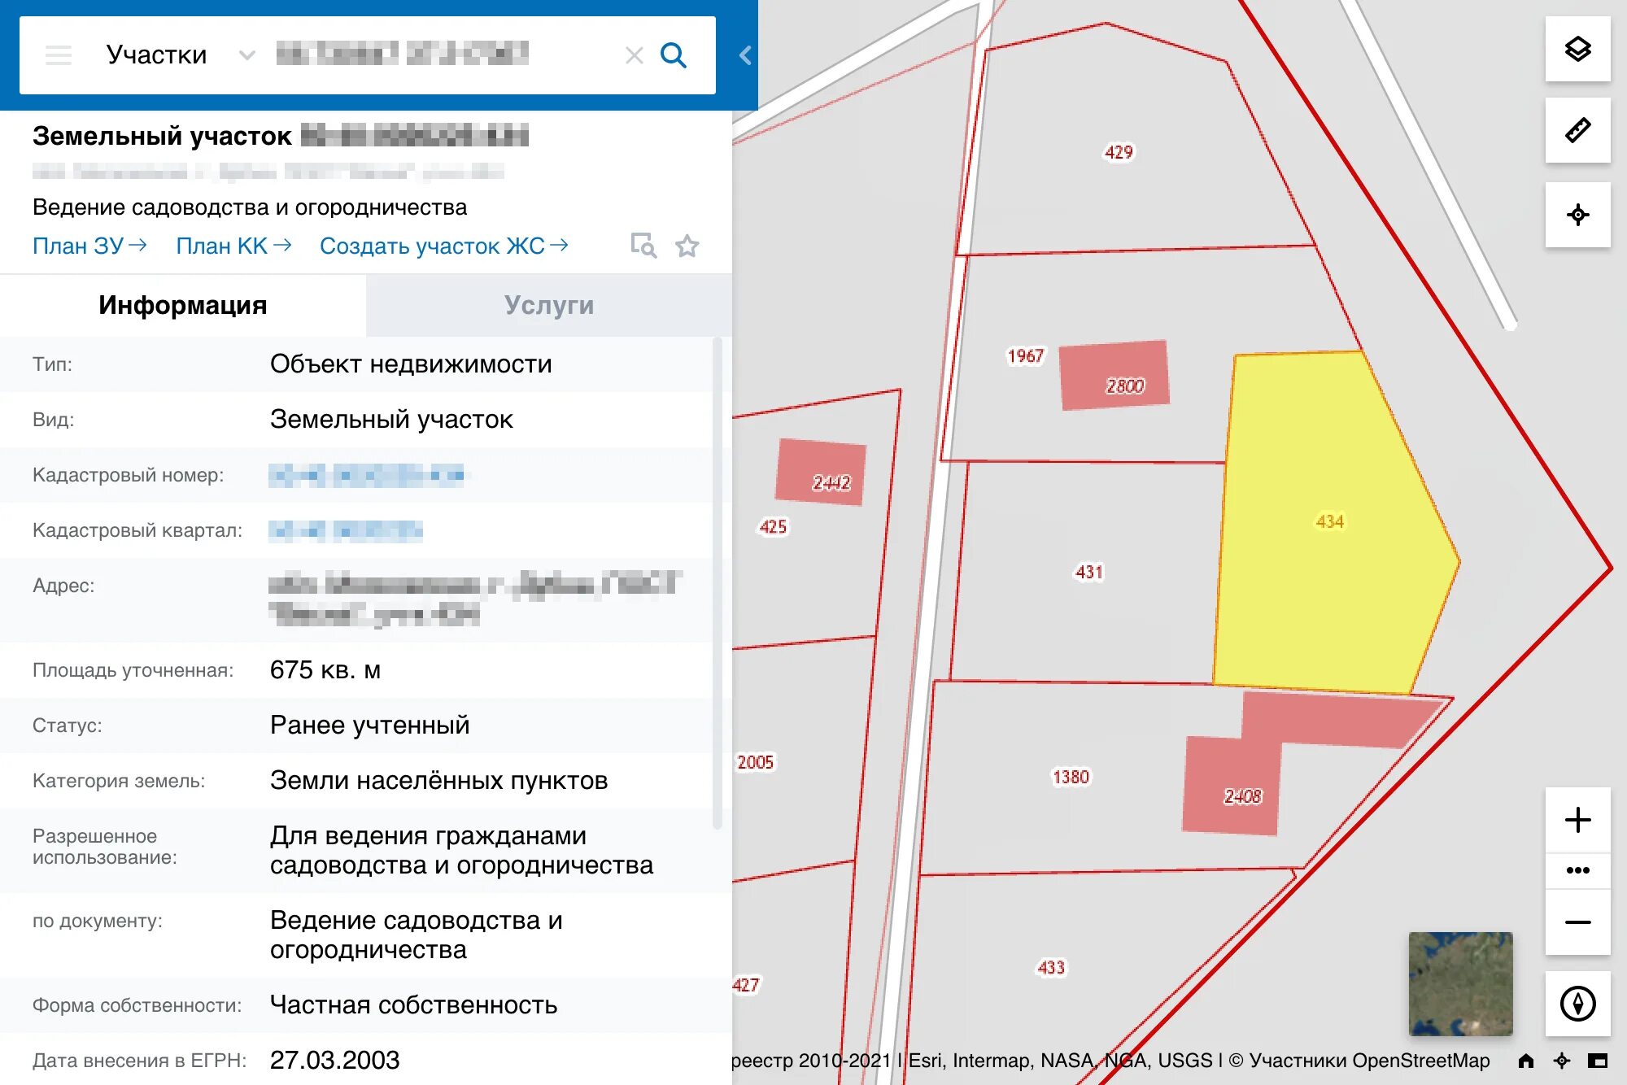Zoom in with plus button
Image resolution: width=1627 pixels, height=1085 pixels.
point(1577,820)
